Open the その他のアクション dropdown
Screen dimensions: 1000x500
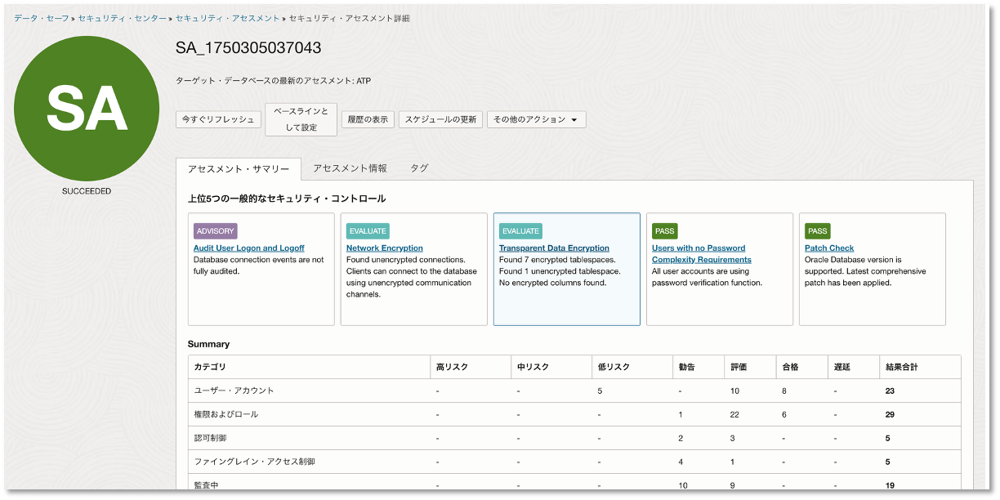pyautogui.click(x=536, y=119)
